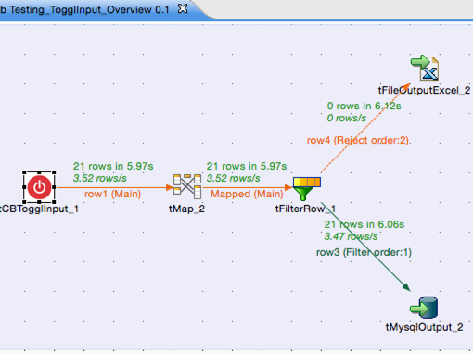Image resolution: width=473 pixels, height=354 pixels.
Task: Click the tMap_2 label
Action: pos(186,209)
